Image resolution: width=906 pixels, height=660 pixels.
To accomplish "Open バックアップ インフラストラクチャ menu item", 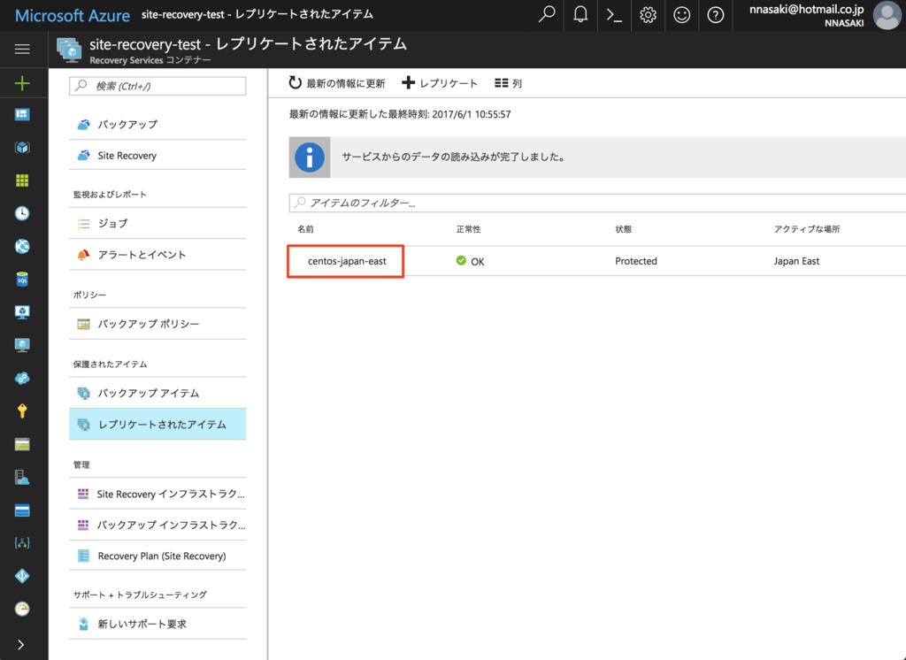I will [157, 525].
